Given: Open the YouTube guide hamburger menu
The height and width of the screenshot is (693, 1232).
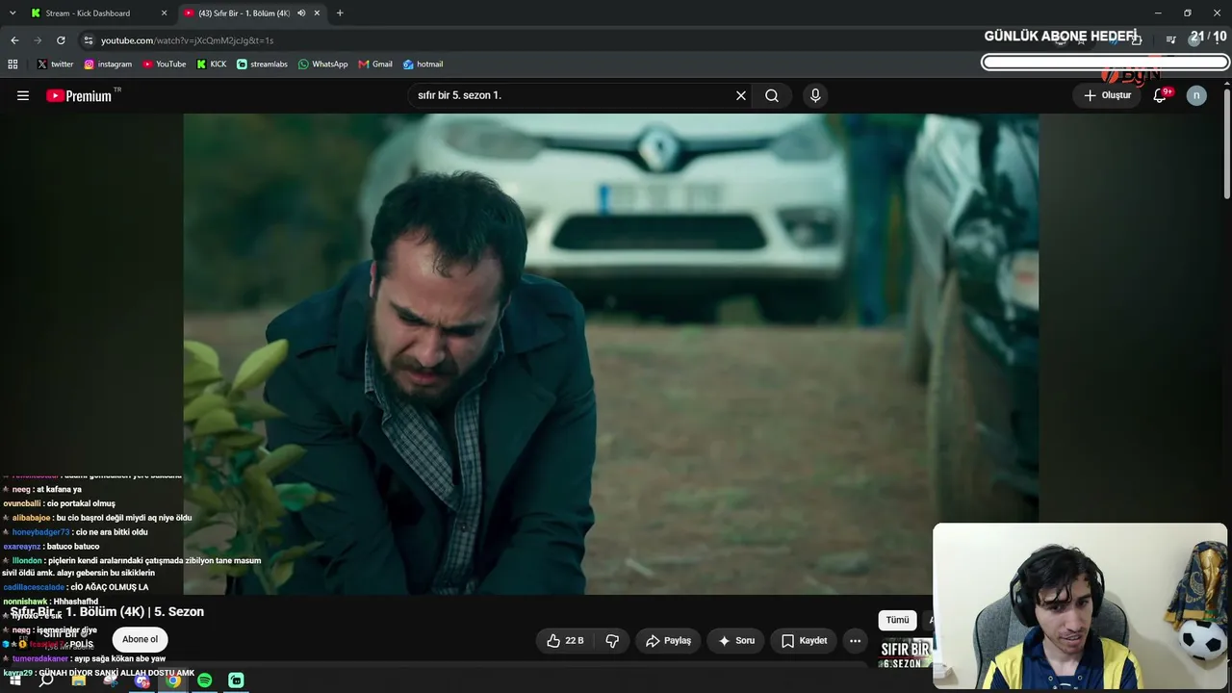Looking at the screenshot, I should click(23, 95).
